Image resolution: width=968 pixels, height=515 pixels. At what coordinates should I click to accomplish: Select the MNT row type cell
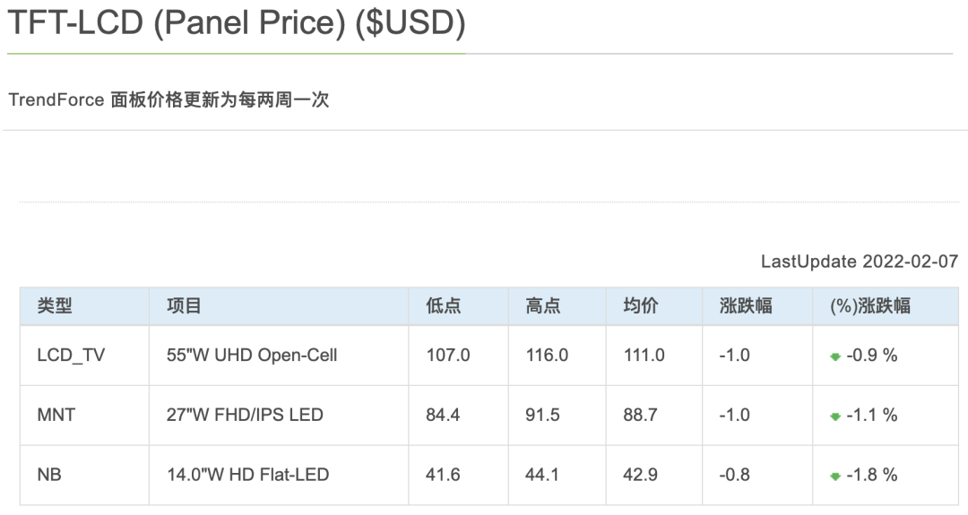pyautogui.click(x=56, y=416)
